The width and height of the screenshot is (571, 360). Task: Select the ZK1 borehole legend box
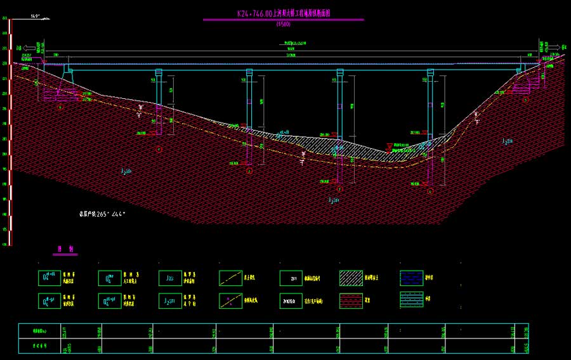tap(291, 278)
